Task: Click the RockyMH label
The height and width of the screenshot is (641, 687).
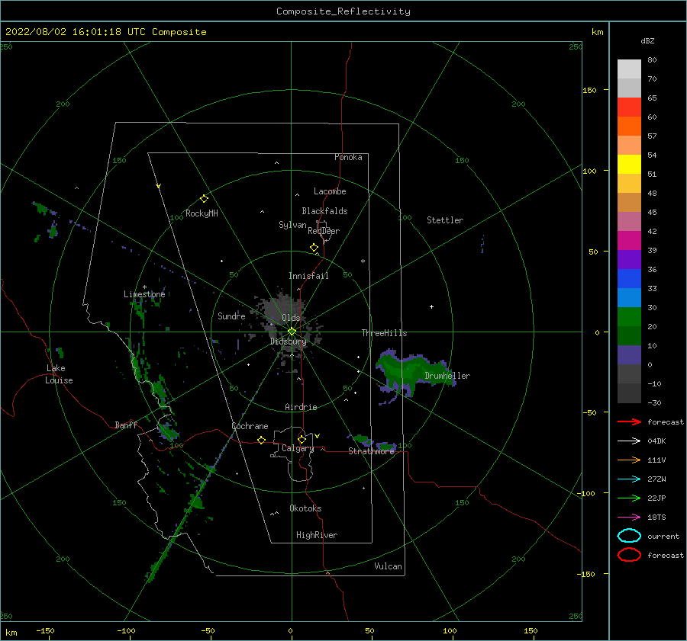Action: pos(202,213)
